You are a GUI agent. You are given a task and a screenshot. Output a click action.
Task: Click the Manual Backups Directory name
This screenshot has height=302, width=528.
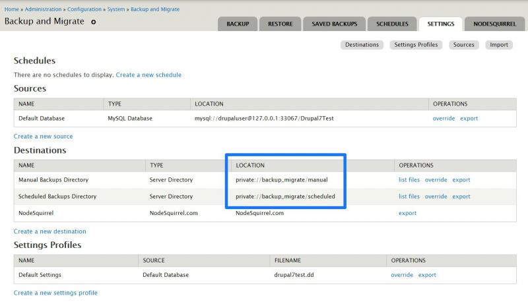click(53, 179)
